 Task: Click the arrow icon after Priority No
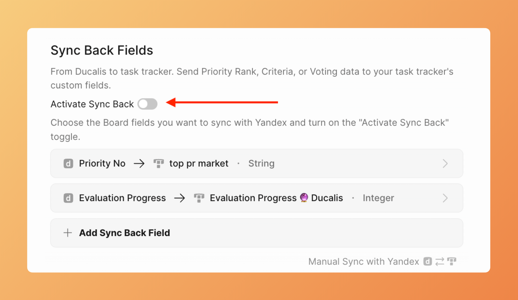(x=139, y=164)
